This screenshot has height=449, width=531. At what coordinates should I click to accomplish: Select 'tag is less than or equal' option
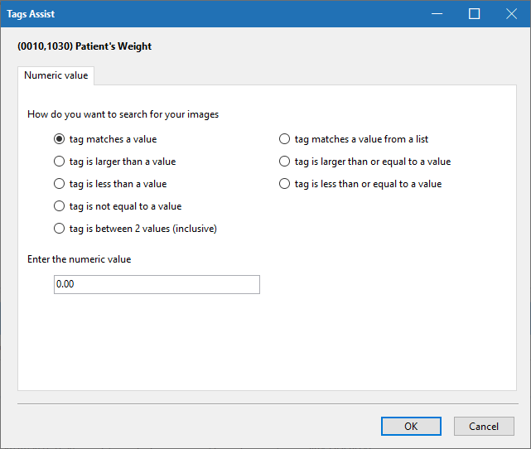point(285,184)
